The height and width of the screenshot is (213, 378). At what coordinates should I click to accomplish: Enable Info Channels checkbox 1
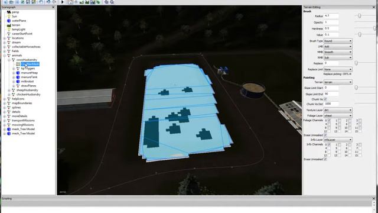[340, 144]
